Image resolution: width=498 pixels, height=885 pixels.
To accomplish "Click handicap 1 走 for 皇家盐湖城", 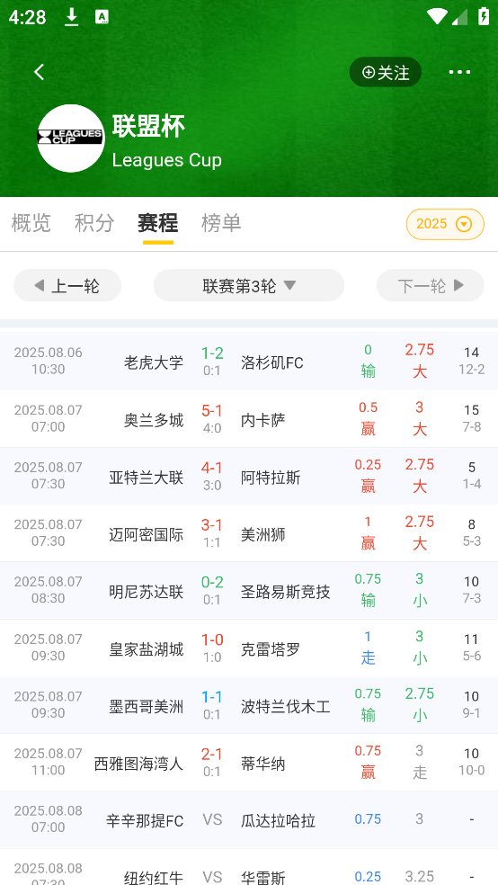I will pos(368,648).
